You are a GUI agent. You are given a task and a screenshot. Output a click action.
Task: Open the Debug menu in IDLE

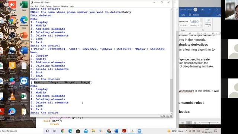point(49,6)
